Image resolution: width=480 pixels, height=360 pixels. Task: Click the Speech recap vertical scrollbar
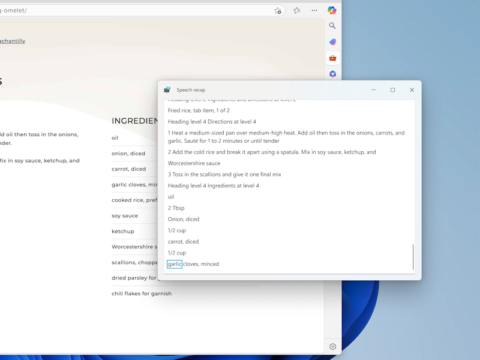pos(413,257)
